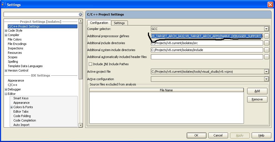Select File Encodings in settings tree
The width and height of the screenshot is (275, 142).
tap(17, 44)
